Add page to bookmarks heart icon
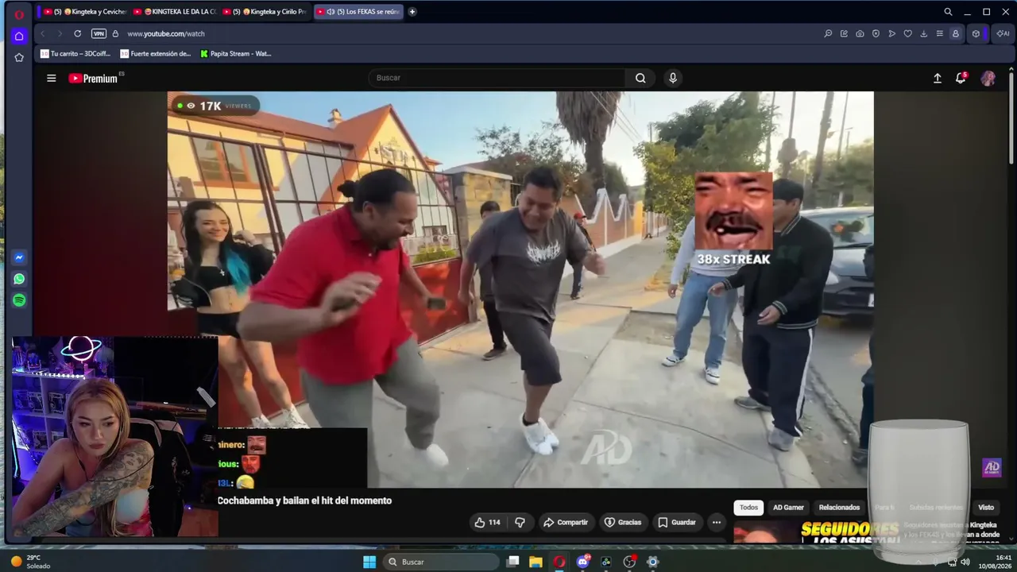 tap(907, 33)
